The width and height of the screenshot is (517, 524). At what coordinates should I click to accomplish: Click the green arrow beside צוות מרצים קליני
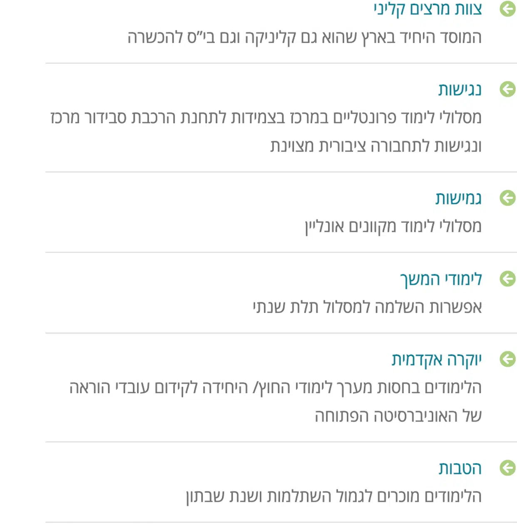(507, 9)
